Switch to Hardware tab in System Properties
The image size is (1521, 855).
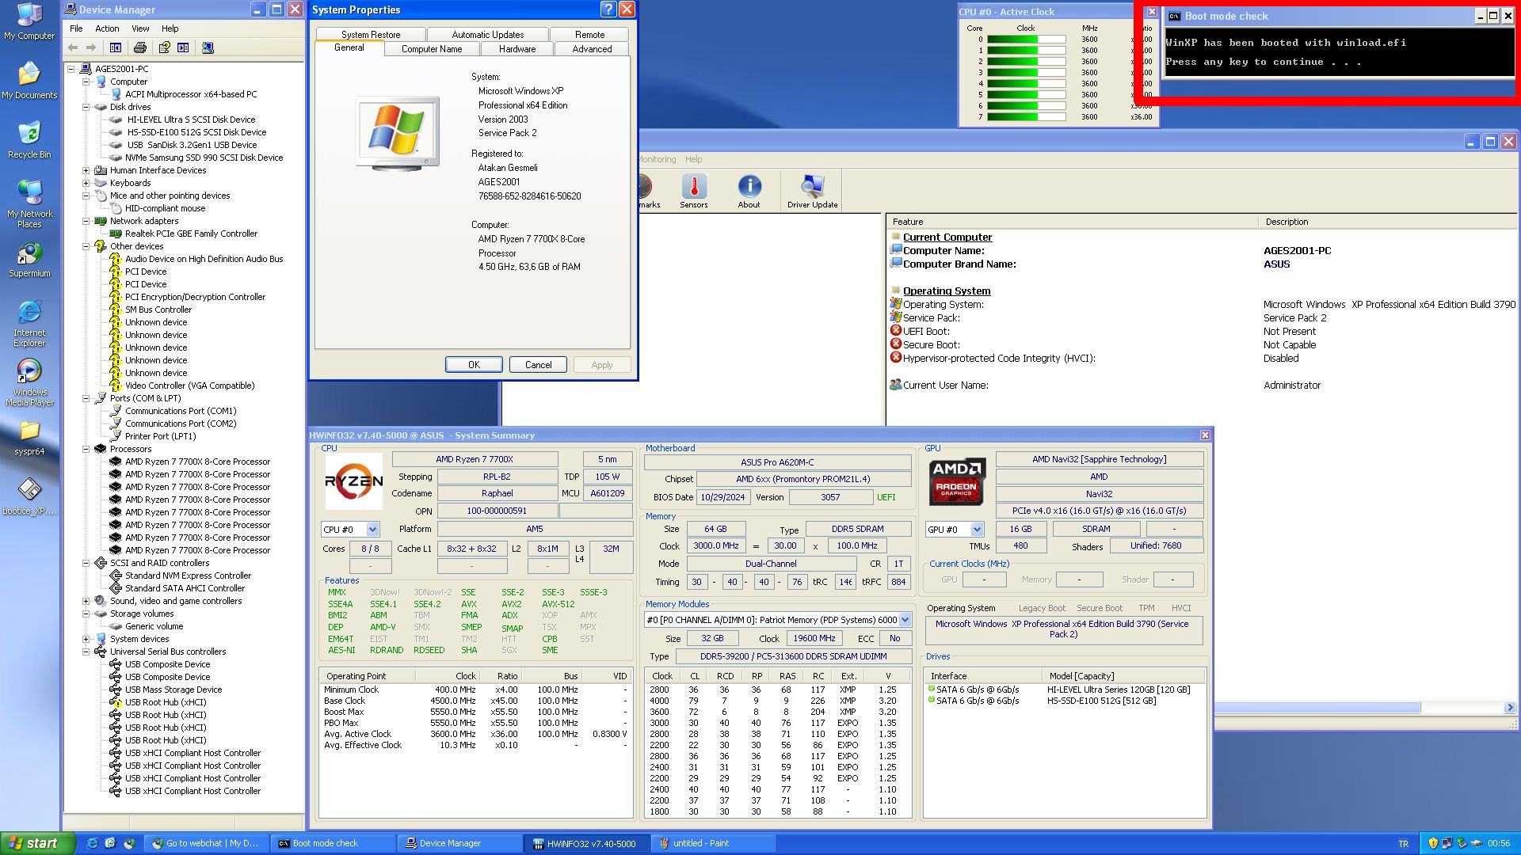click(x=517, y=49)
